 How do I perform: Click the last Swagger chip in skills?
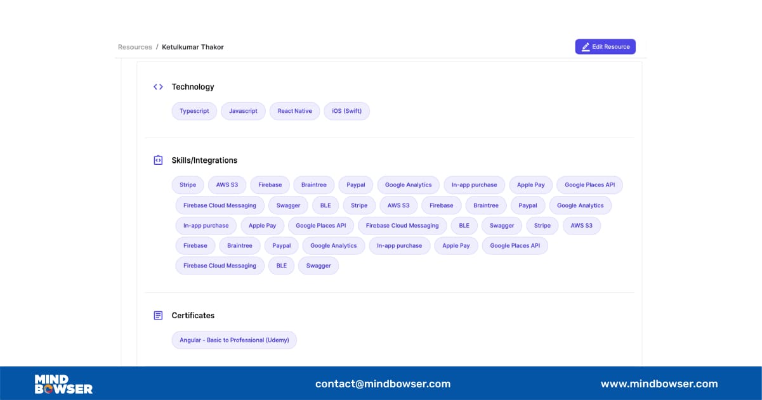319,266
